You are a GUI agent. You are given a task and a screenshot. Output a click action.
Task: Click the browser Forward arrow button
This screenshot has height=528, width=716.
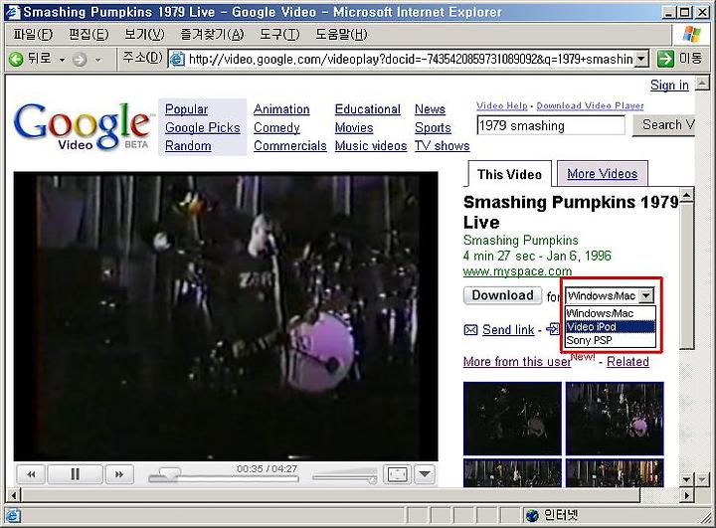[x=80, y=60]
